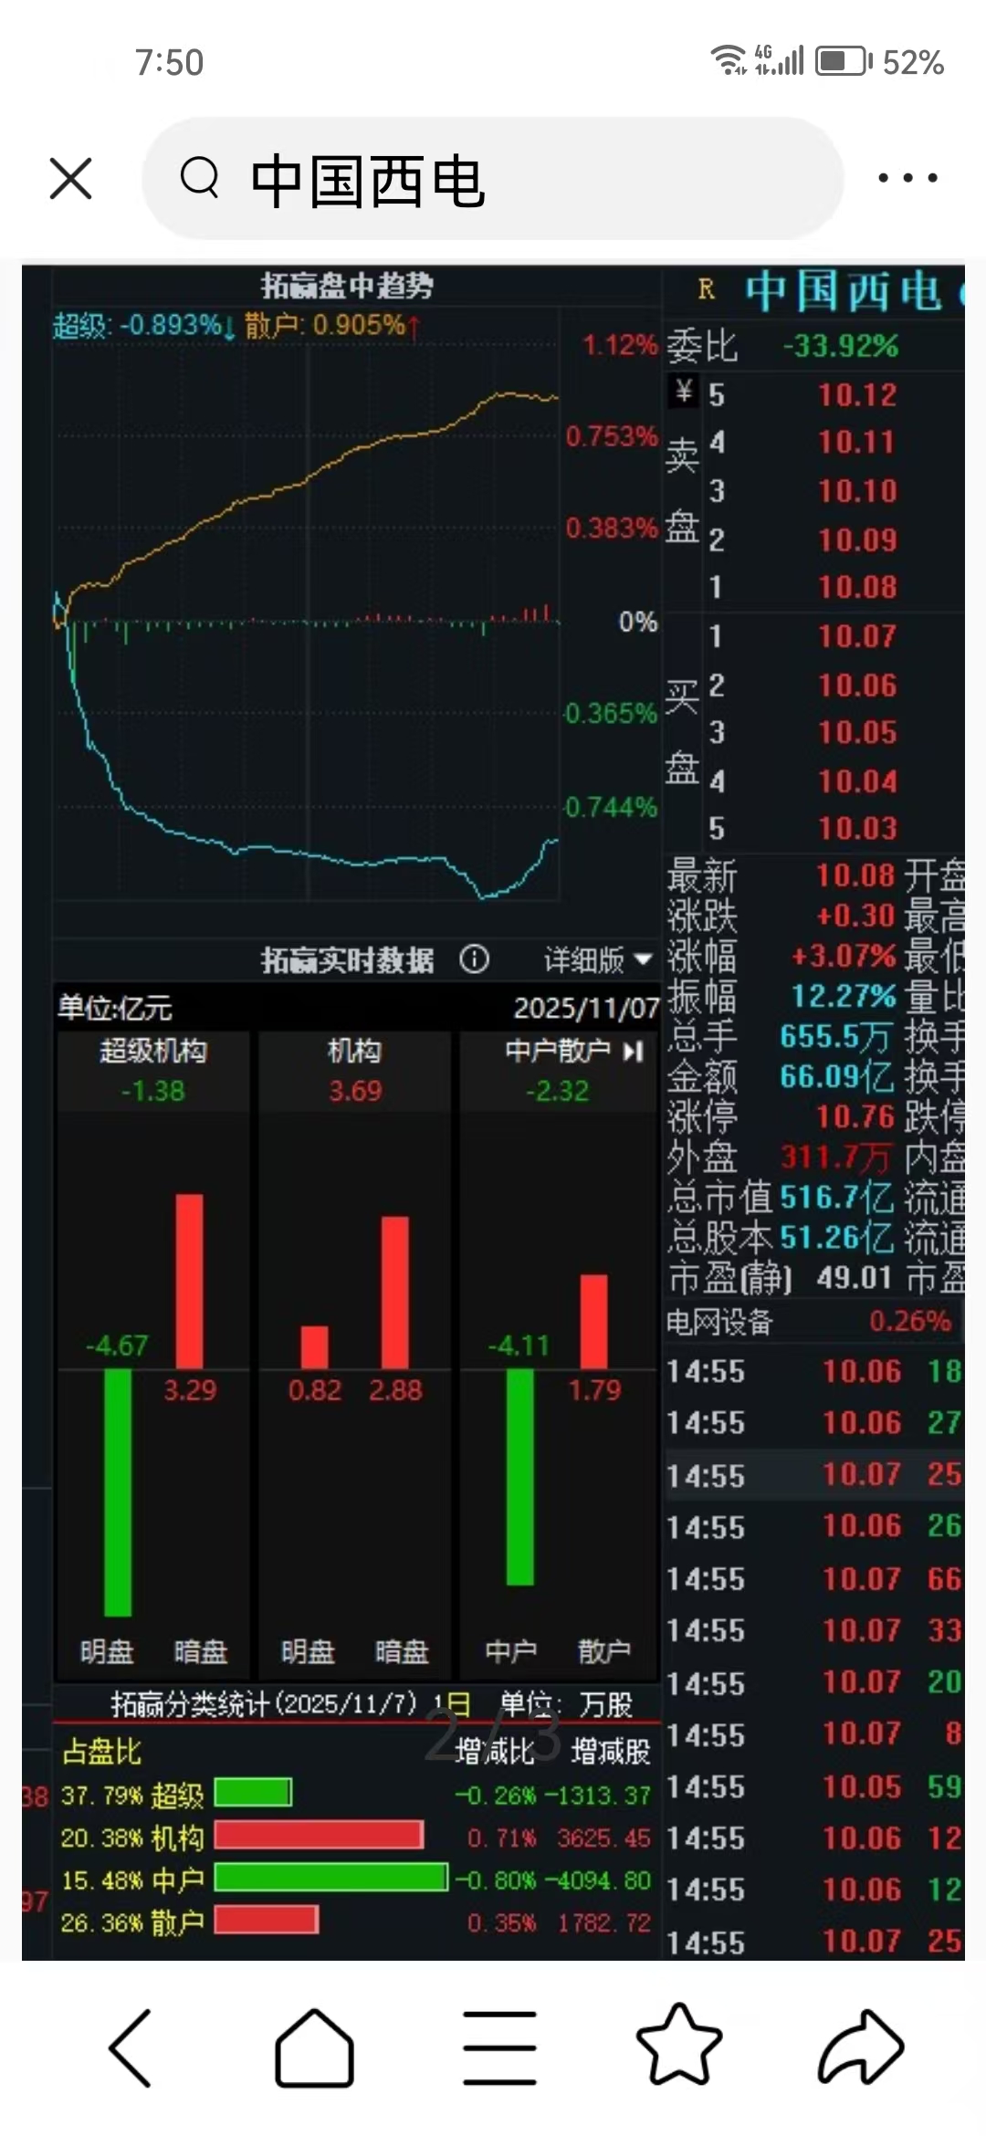The width and height of the screenshot is (986, 2136).
Task: Click the red 2.88 机构 bar
Action: [x=394, y=1292]
